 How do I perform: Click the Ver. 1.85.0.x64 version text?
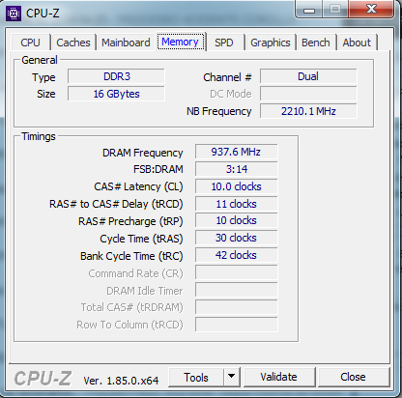click(121, 381)
